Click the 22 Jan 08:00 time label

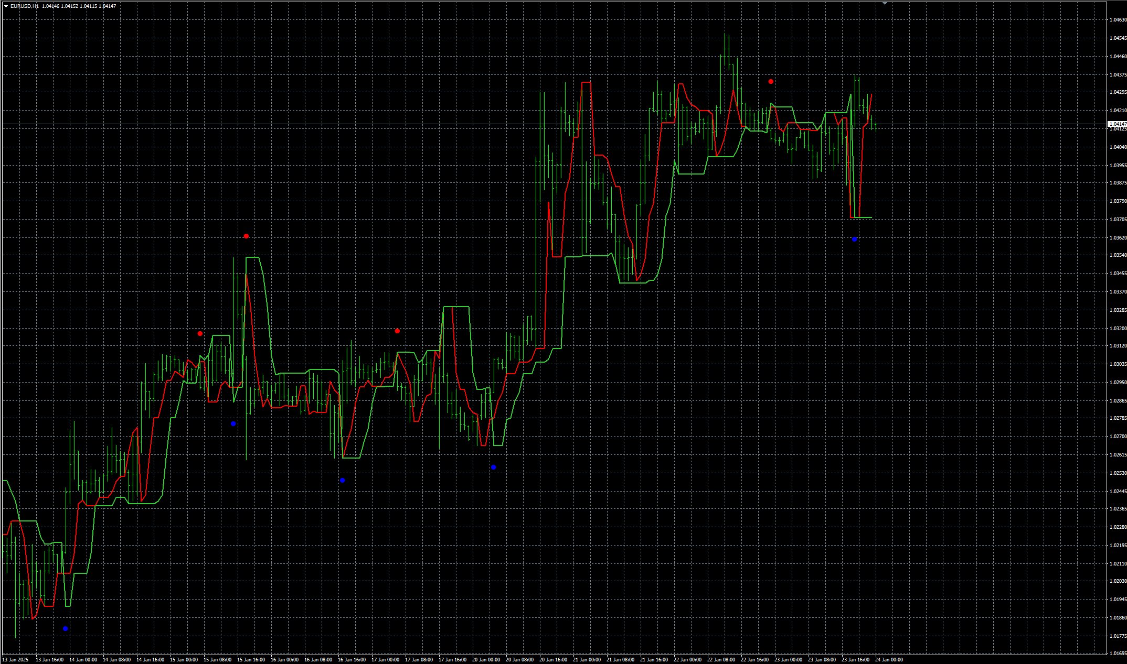point(721,660)
